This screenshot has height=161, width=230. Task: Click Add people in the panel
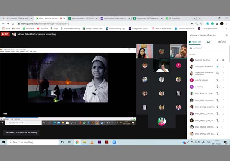(x=196, y=48)
